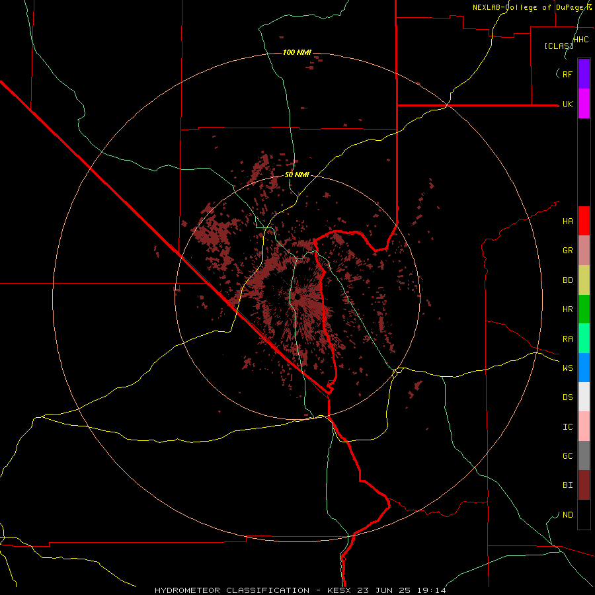Click the HR green legend swatch
This screenshot has height=595, width=595.
coord(584,309)
